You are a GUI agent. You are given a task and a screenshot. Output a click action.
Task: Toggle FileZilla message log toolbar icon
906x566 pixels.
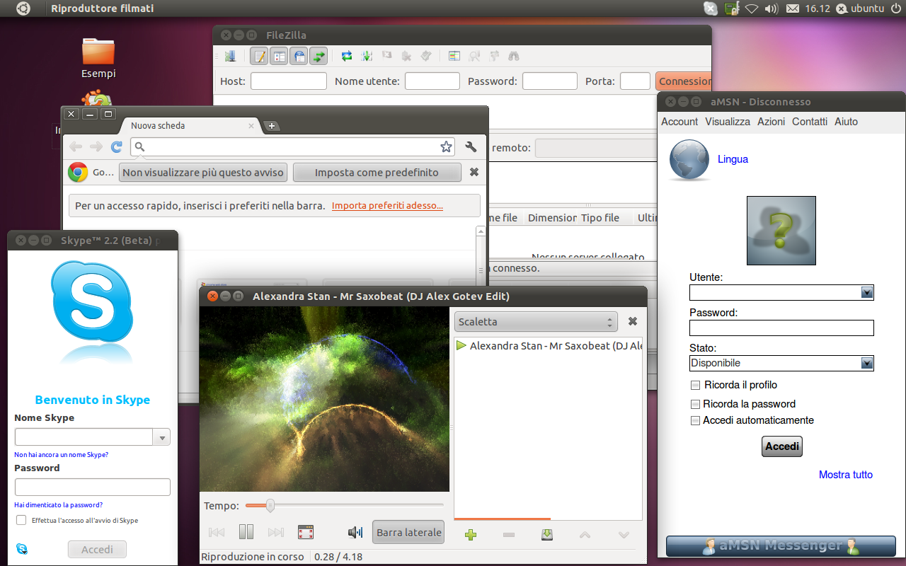(x=260, y=57)
